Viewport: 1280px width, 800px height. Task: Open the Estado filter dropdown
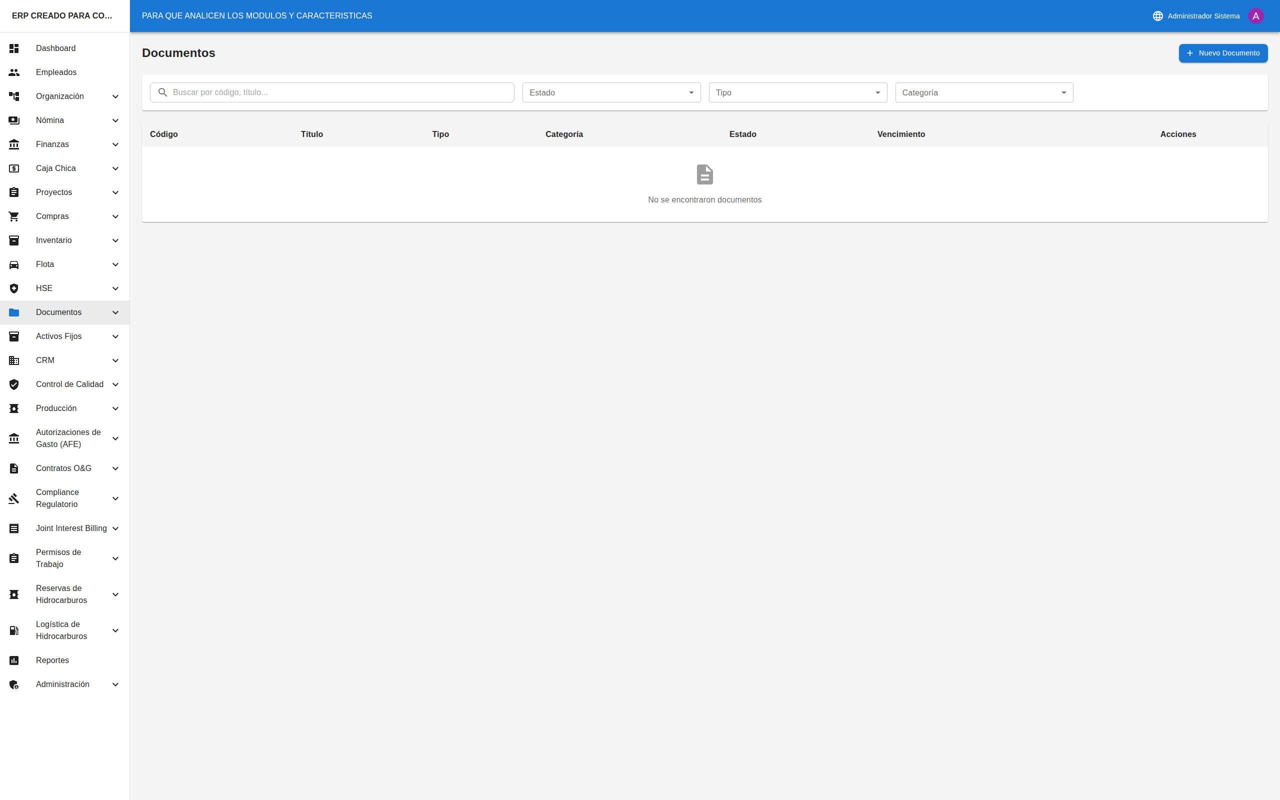point(611,92)
